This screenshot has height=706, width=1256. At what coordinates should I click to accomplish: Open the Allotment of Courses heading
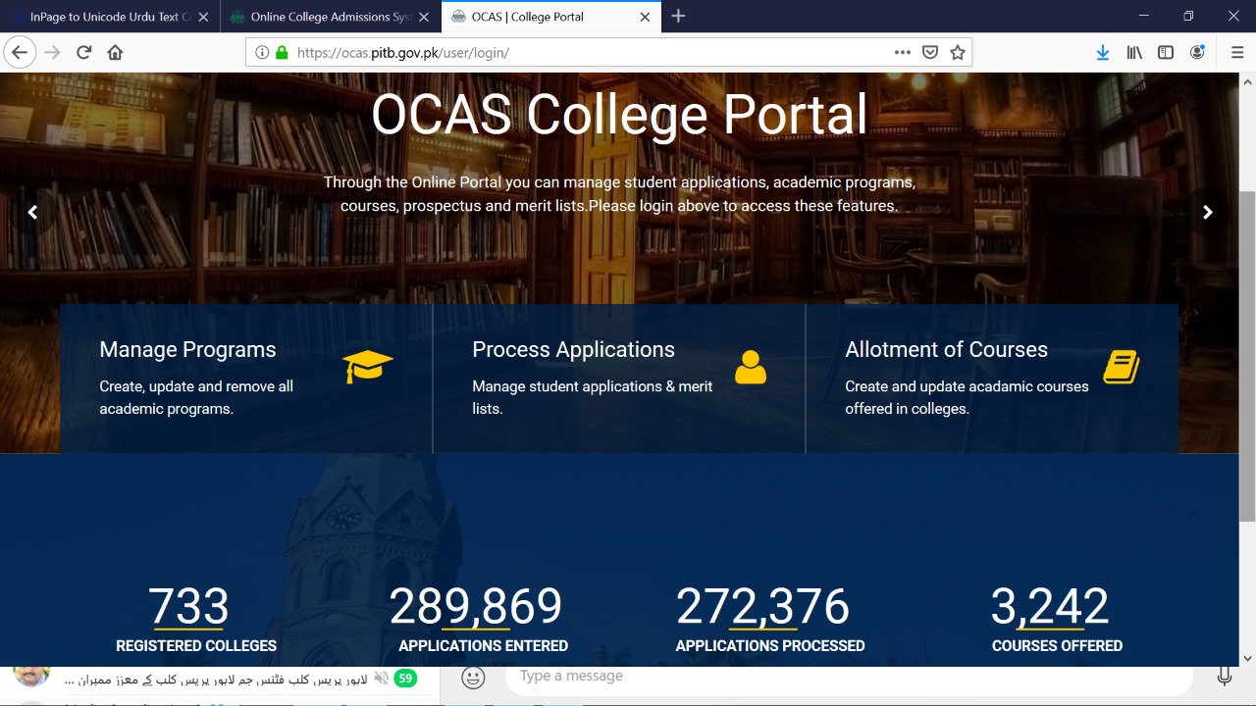tap(946, 350)
